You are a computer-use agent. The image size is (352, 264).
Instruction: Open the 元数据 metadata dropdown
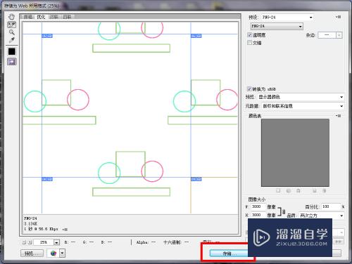303,106
